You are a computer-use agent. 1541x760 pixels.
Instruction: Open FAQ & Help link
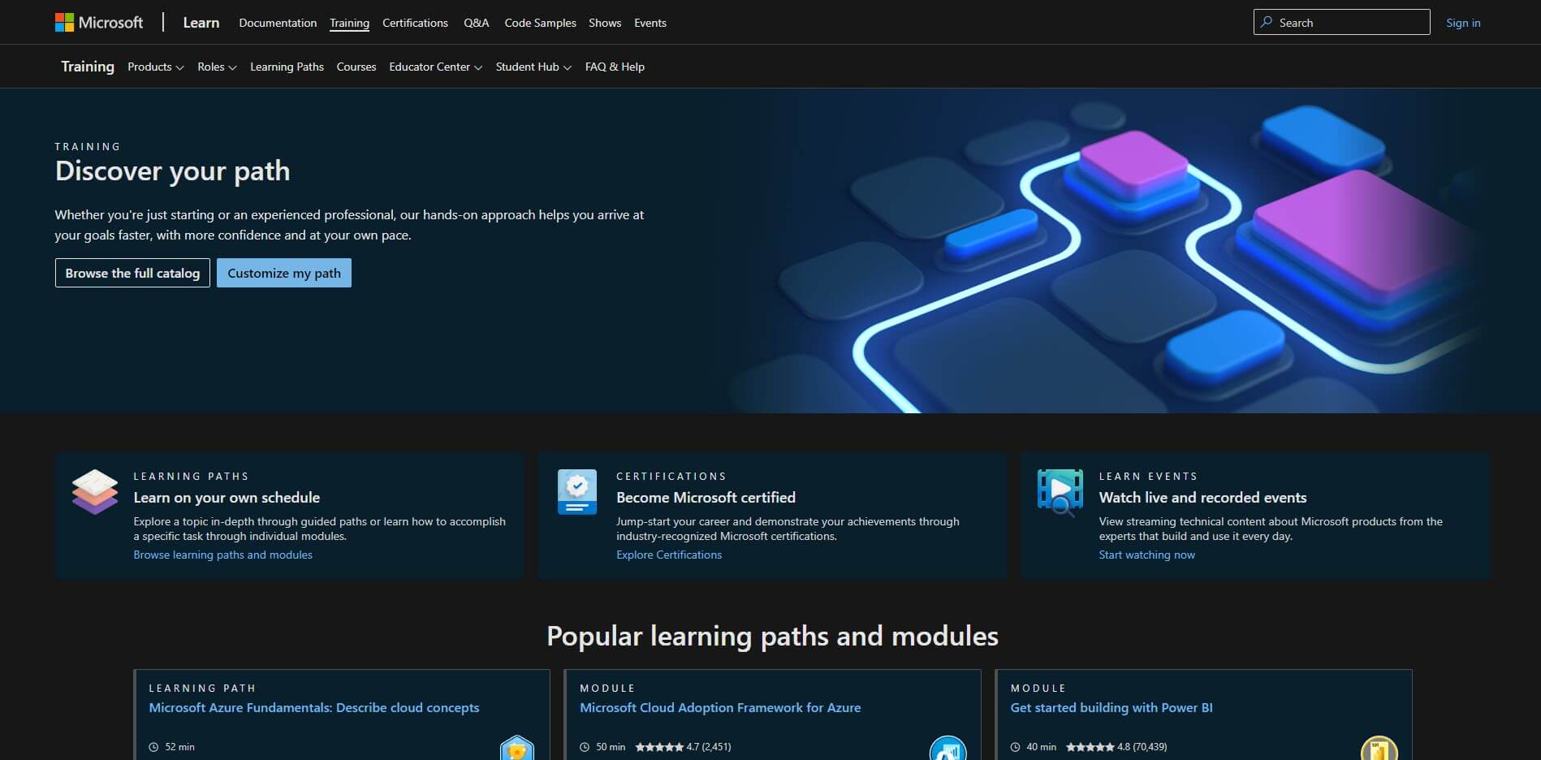pos(615,67)
